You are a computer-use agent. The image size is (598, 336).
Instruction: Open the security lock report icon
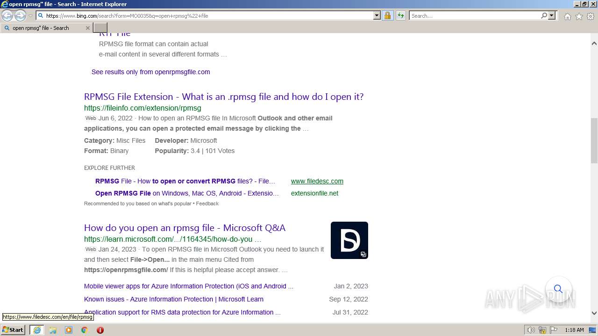coord(387,16)
